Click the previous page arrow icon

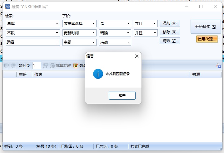point(7,66)
